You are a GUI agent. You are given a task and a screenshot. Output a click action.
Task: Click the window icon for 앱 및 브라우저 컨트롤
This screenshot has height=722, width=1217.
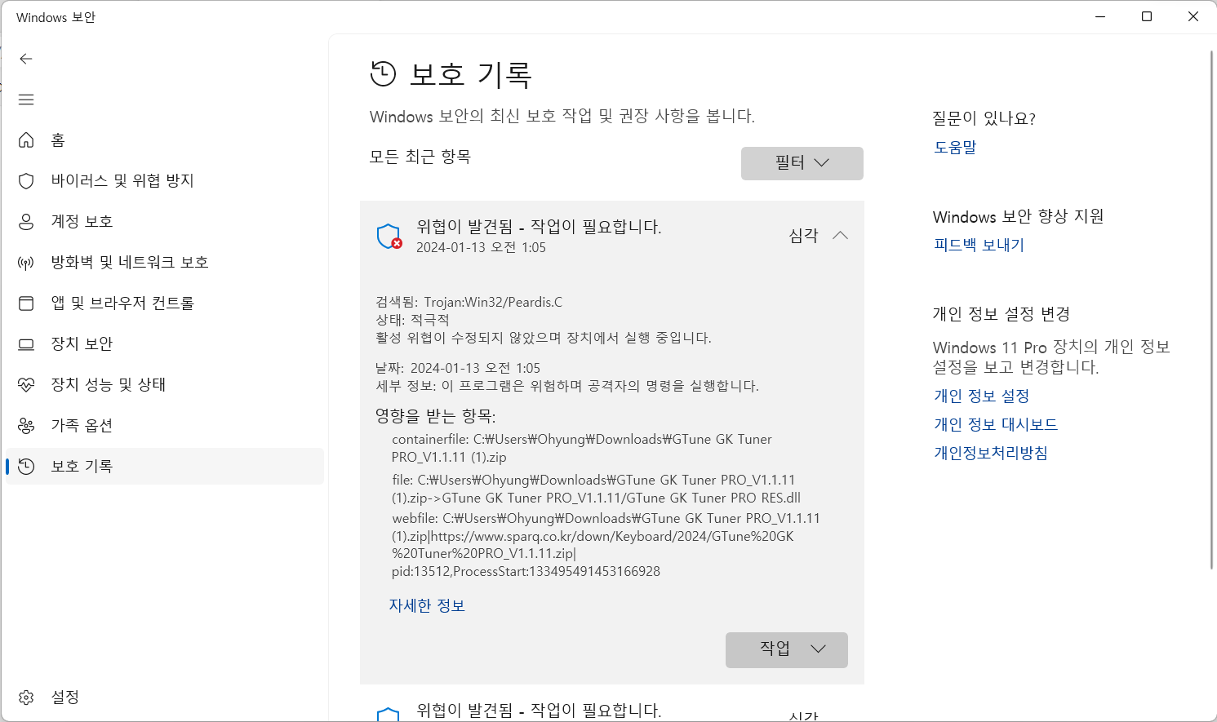coord(26,303)
